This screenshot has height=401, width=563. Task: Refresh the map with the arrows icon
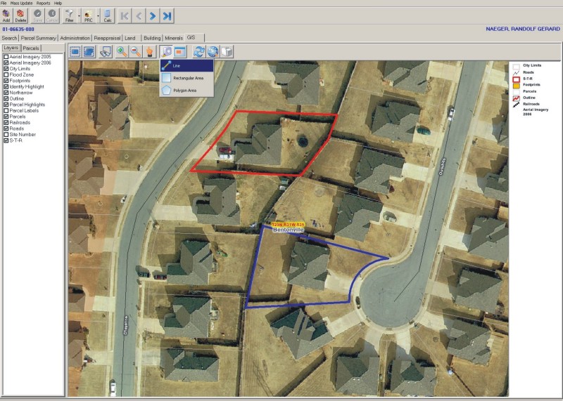click(198, 51)
